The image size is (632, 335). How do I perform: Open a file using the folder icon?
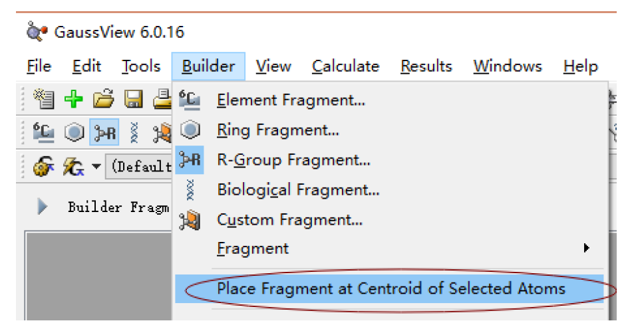point(103,100)
